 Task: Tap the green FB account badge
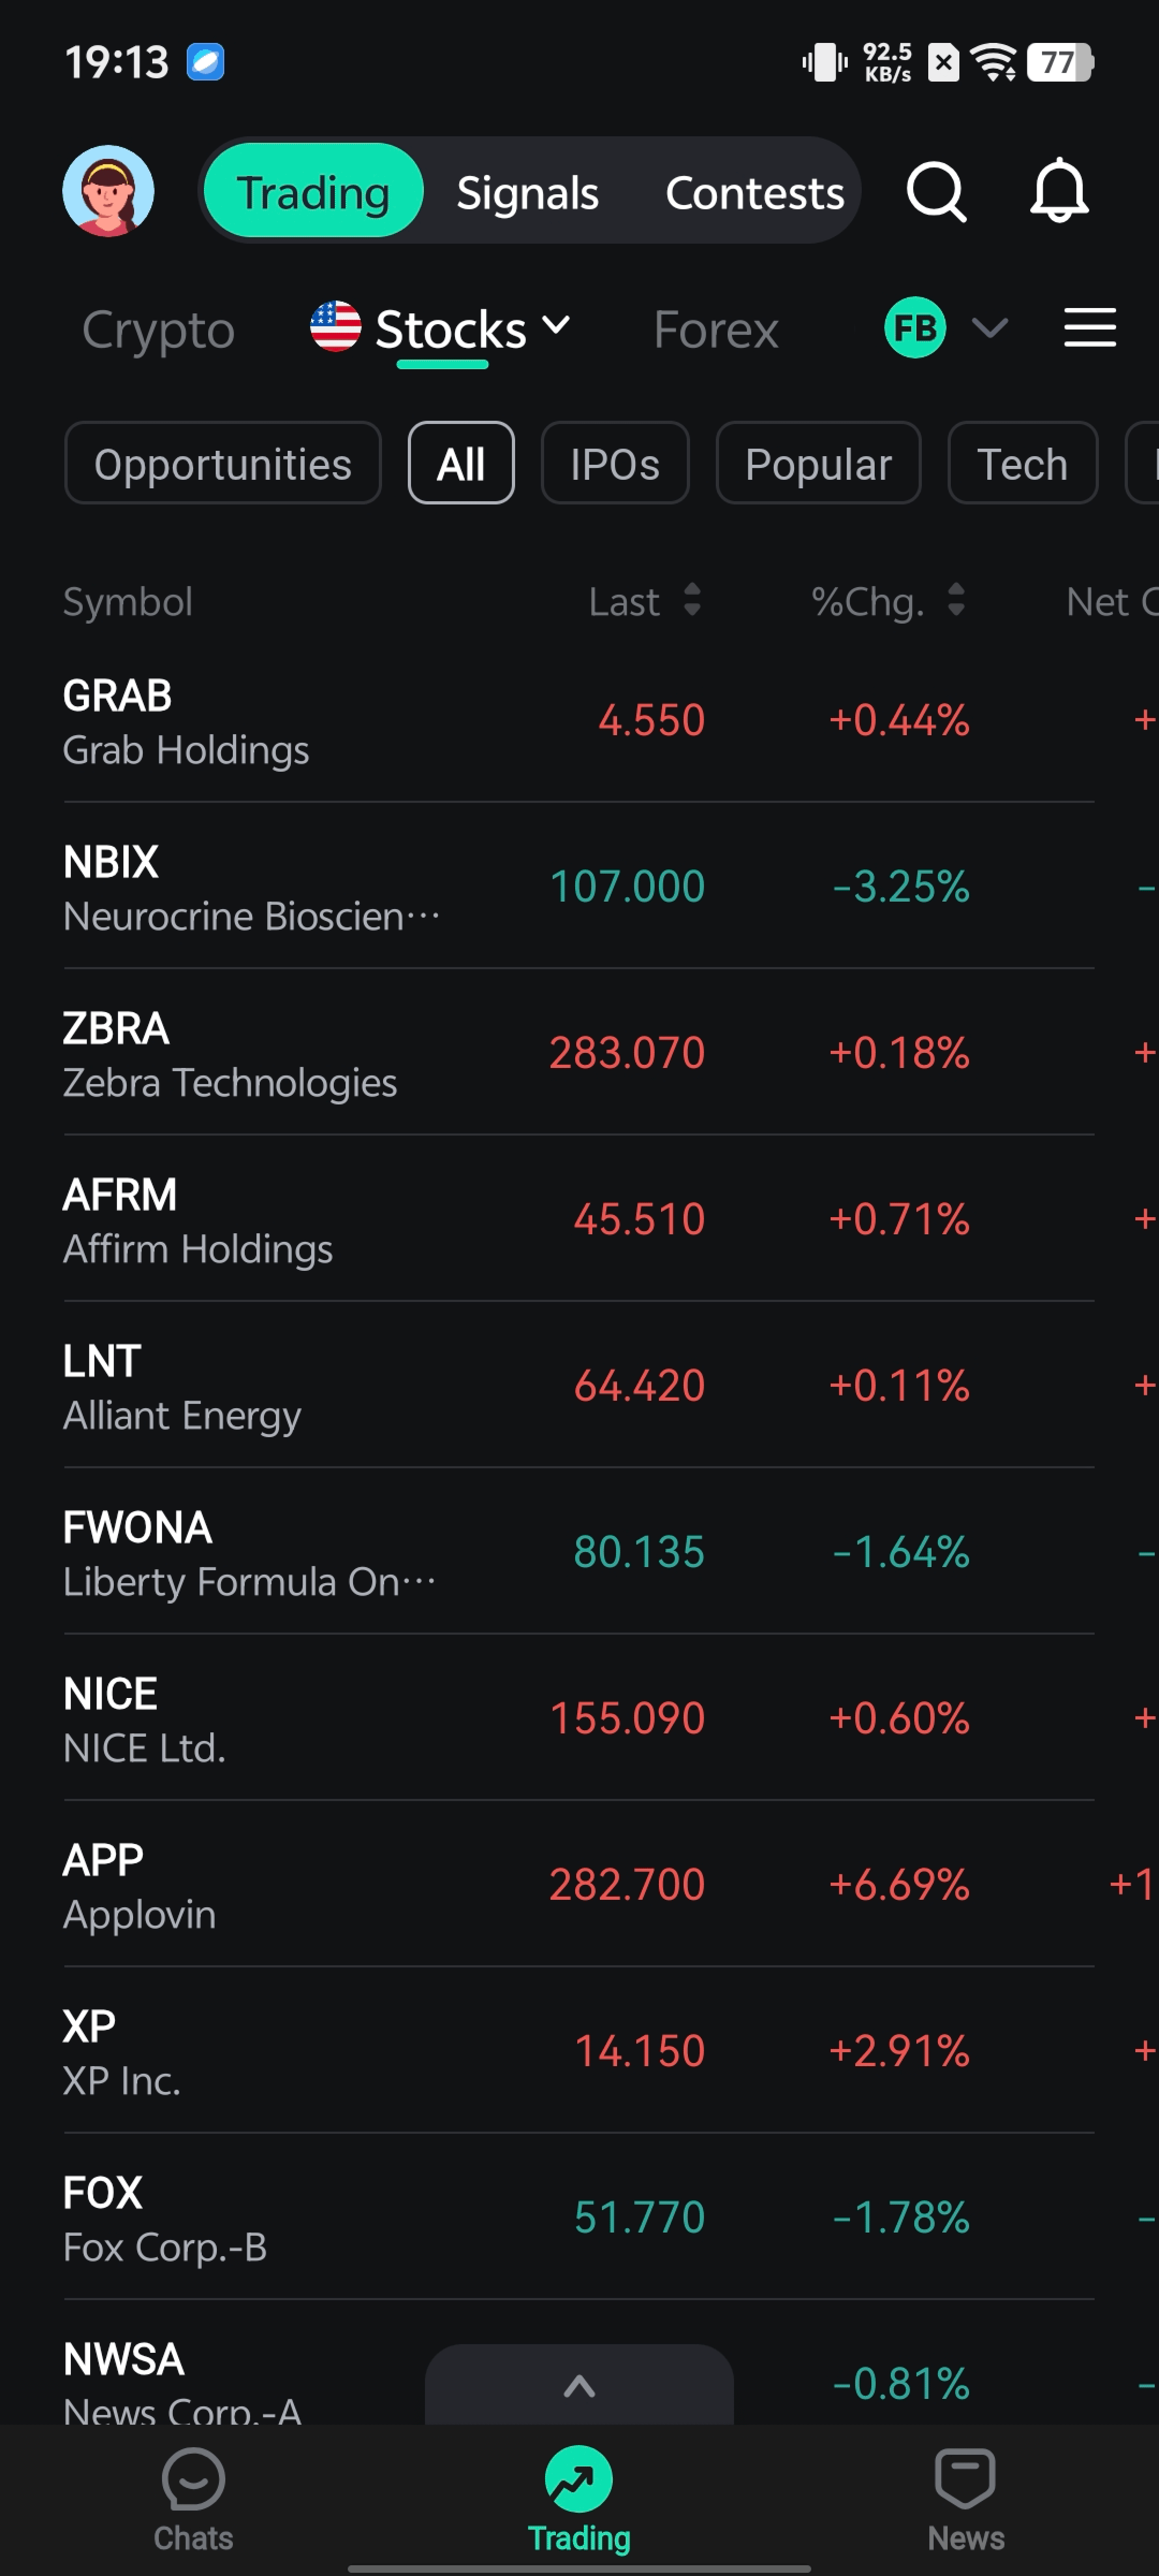(914, 328)
